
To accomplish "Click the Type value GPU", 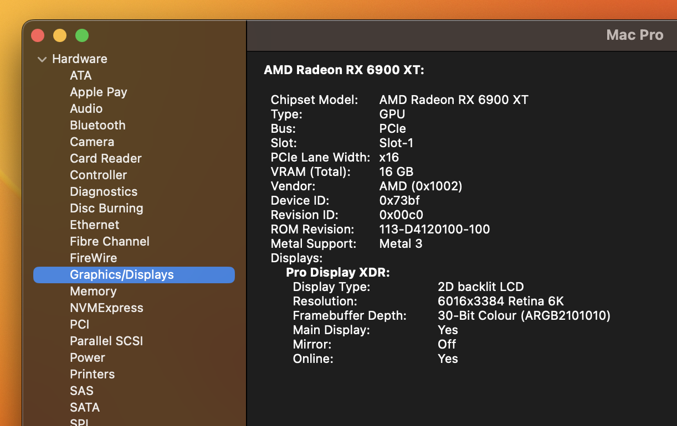I will tap(392, 114).
